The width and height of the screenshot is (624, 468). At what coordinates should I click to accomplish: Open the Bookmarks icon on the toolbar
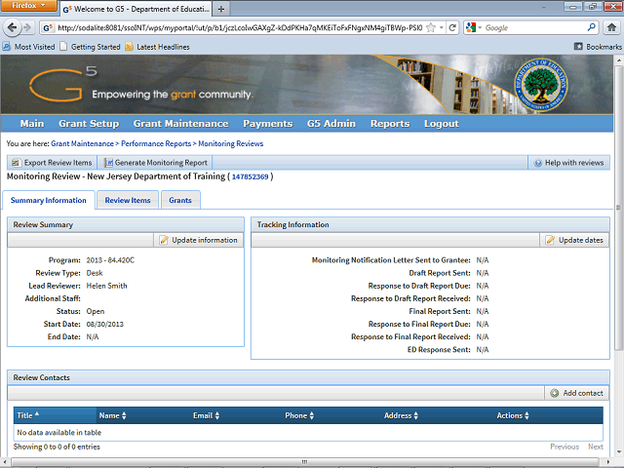pos(578,47)
